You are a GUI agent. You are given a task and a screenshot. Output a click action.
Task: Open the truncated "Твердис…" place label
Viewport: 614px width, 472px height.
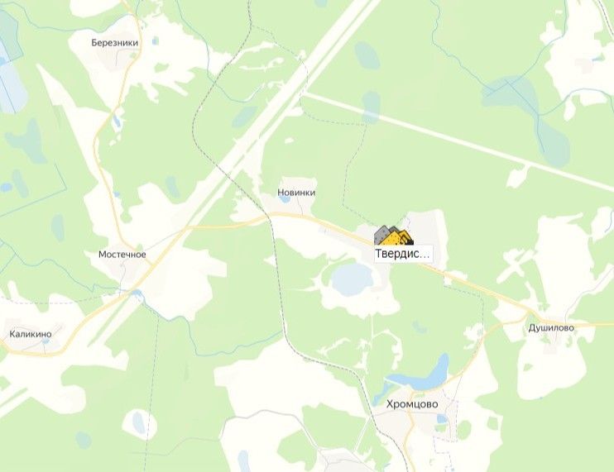pos(403,254)
